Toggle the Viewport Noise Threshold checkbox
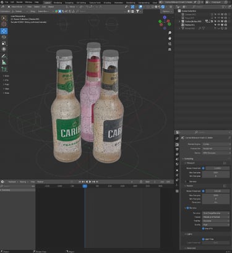Image resolution: width=232 pixels, height=253 pixels. (x=203, y=168)
